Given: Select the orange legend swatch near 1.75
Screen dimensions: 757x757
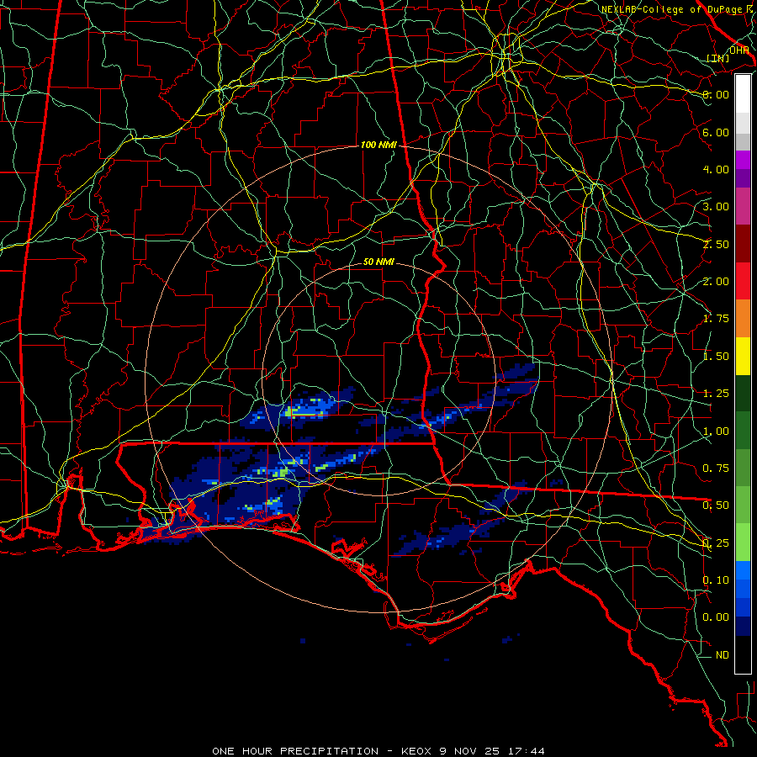Looking at the screenshot, I should pos(743,319).
